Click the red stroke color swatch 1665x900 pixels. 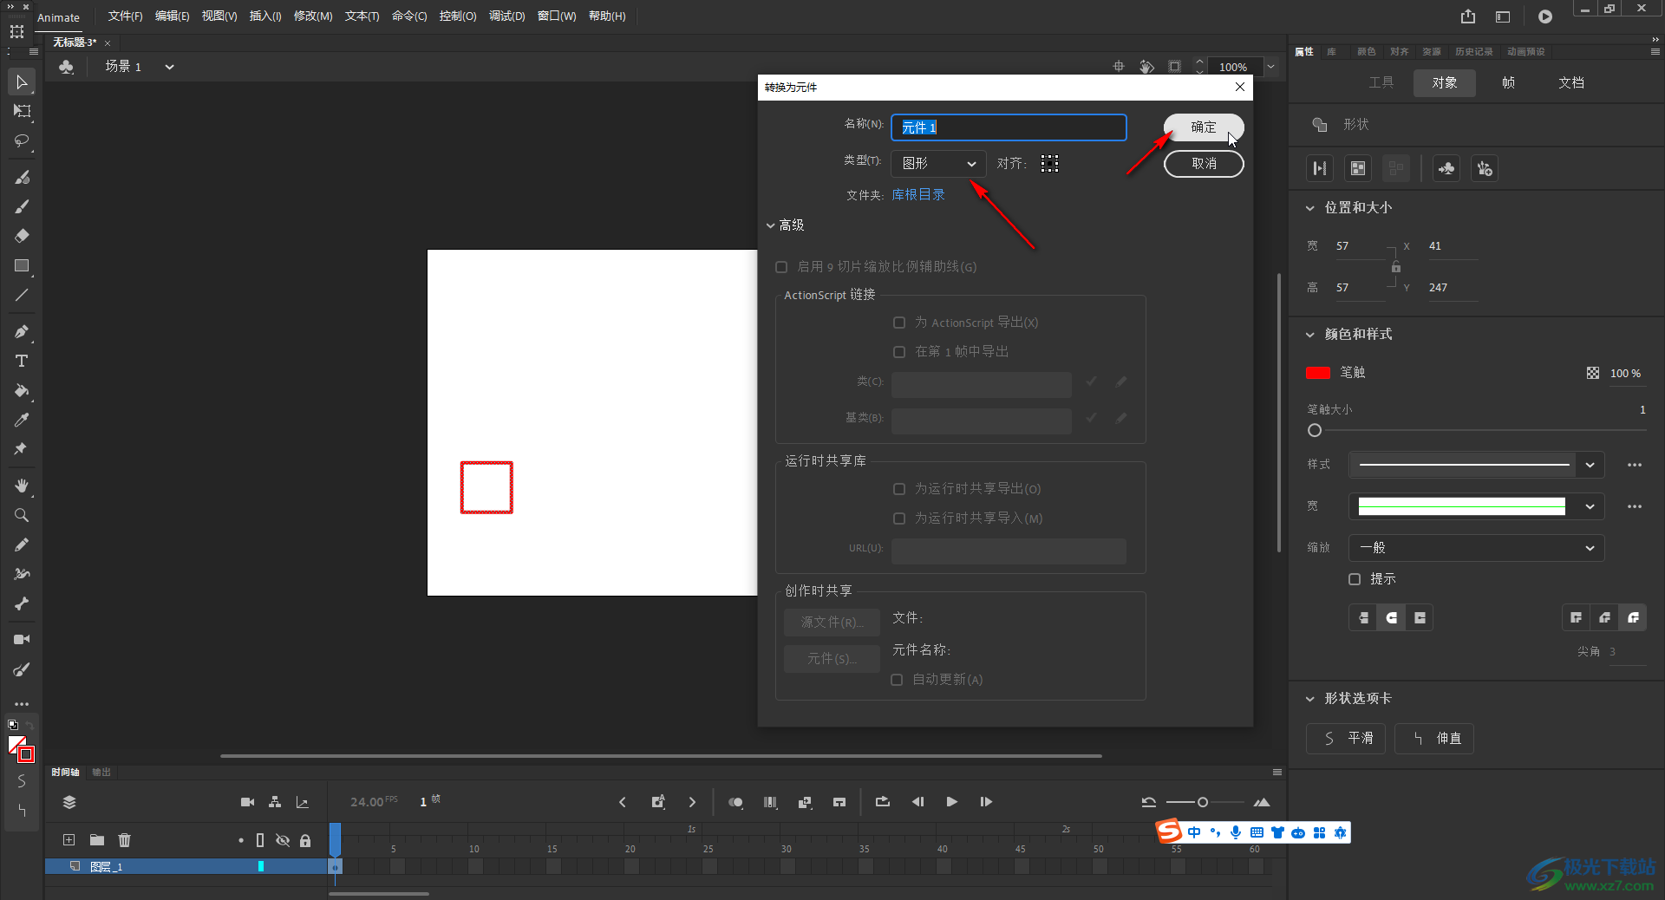1317,373
